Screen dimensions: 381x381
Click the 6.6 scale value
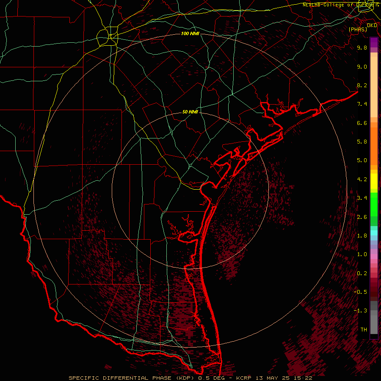[x=362, y=123]
